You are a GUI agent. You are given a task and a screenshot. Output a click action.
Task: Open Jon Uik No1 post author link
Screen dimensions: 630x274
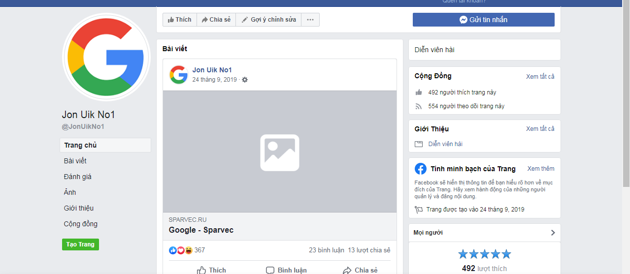tap(212, 70)
